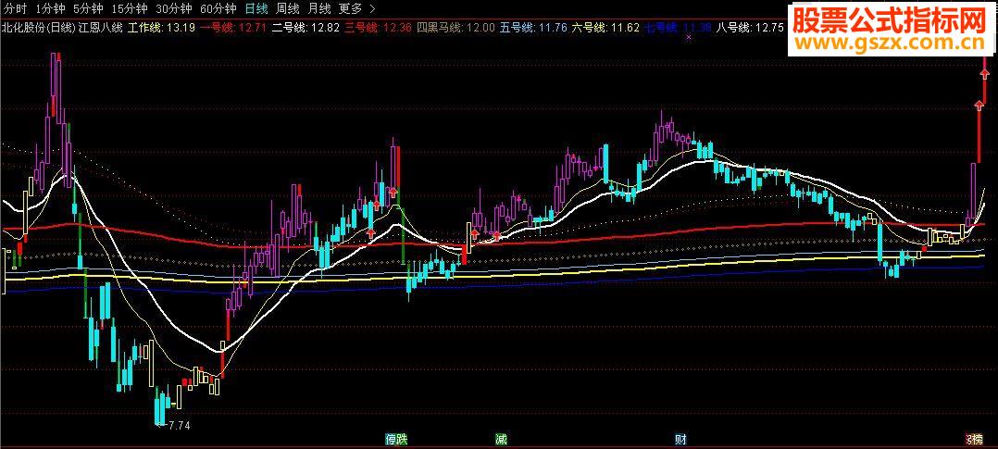Switch to the 月线 monthly tab
This screenshot has height=449, width=998.
319,9
